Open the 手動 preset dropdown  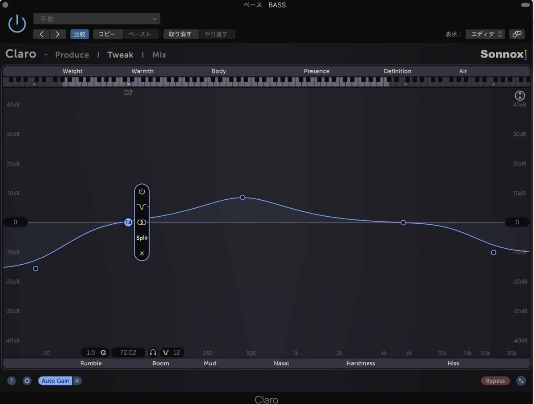coord(97,19)
